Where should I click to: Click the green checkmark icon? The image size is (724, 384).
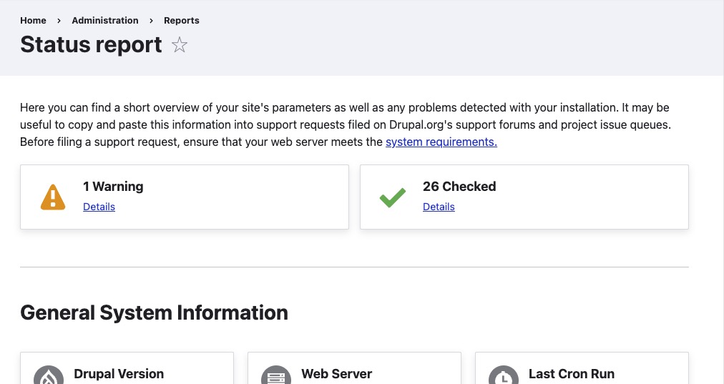[393, 197]
